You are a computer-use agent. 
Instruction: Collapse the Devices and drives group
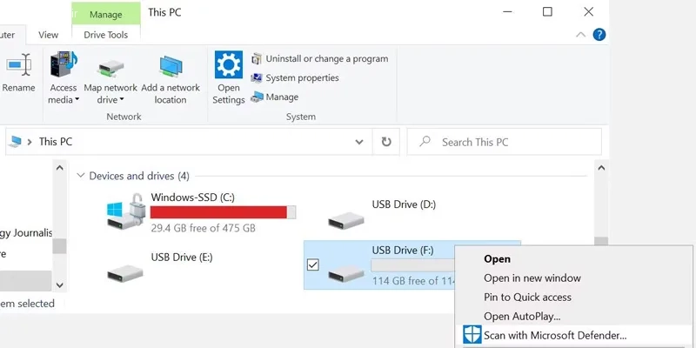point(81,176)
